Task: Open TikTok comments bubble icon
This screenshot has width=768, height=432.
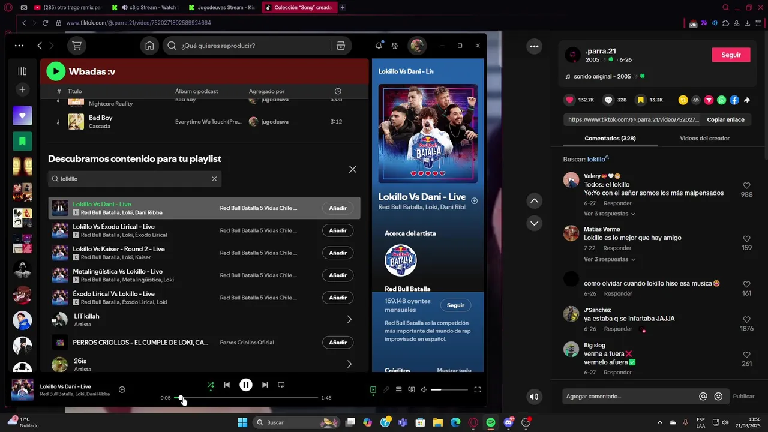Action: [608, 100]
